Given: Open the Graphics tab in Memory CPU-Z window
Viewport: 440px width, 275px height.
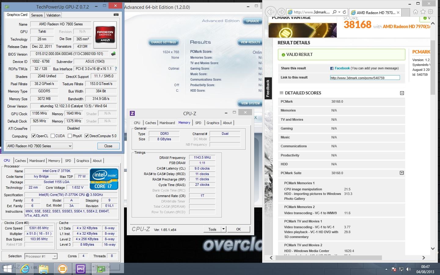Looking at the screenshot, I should (213, 123).
